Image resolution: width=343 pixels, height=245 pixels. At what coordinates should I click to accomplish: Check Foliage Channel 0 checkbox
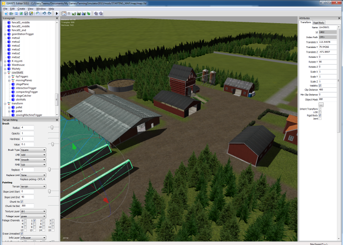tap(25, 221)
